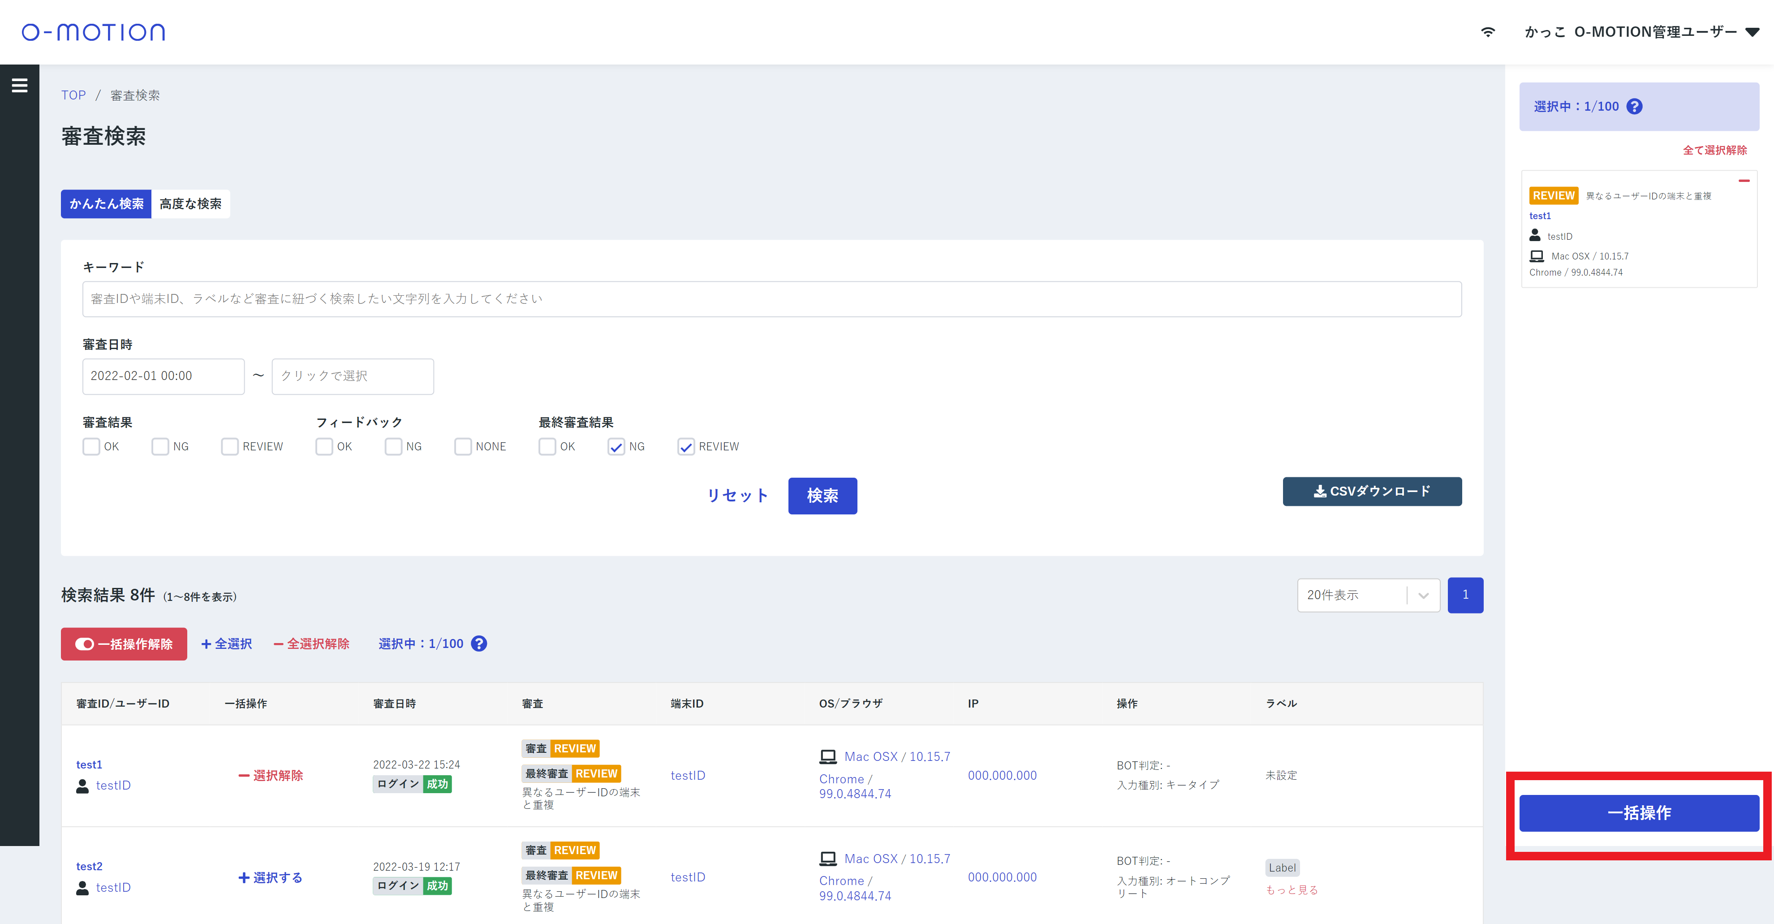
Task: Click the O-MOTION logo
Action: point(93,32)
